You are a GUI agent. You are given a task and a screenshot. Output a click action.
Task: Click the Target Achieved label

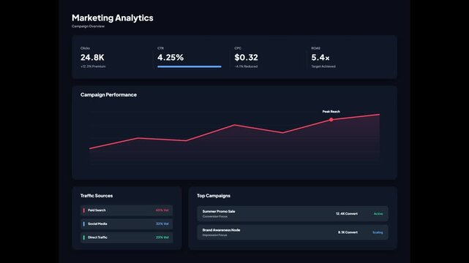[x=323, y=66]
